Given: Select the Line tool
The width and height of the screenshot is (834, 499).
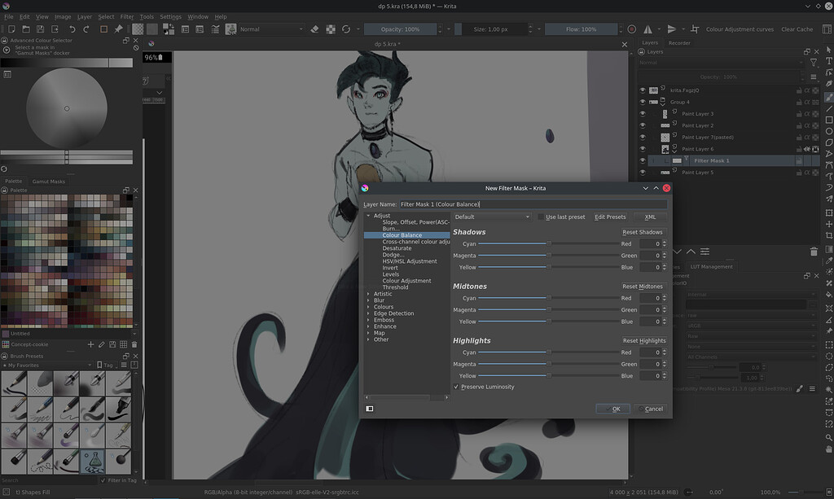Looking at the screenshot, I should pos(827,108).
